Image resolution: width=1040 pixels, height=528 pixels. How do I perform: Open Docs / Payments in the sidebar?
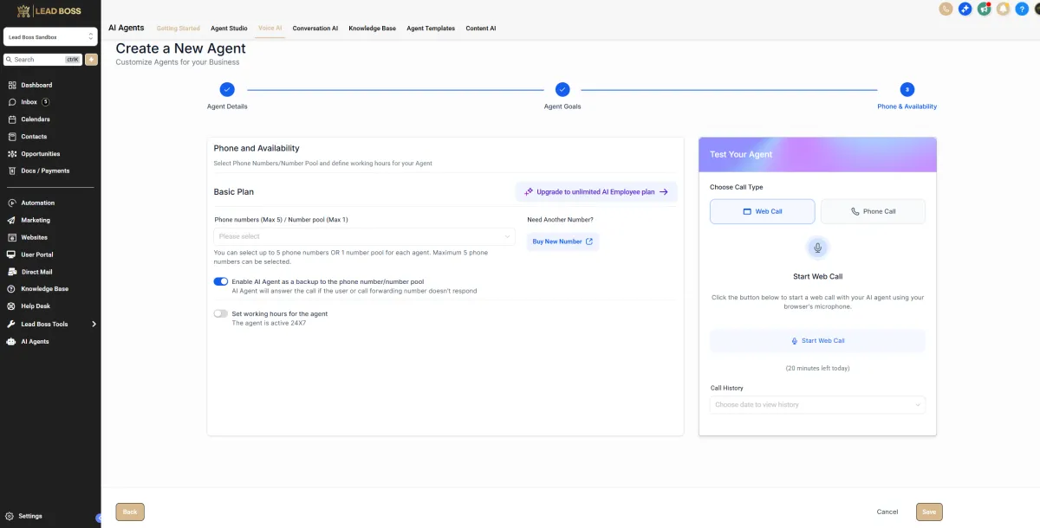point(45,171)
